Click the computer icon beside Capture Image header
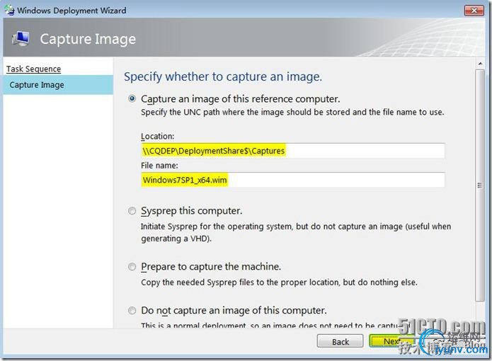This screenshot has height=361, width=492. tap(21, 39)
